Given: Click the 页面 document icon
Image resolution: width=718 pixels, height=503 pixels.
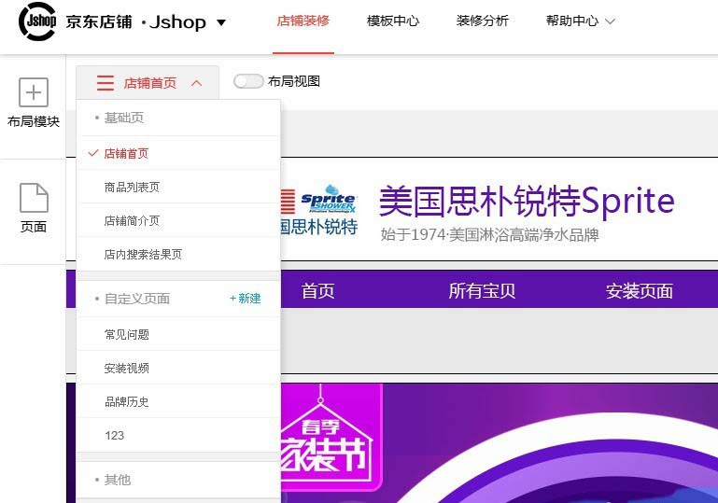Looking at the screenshot, I should (34, 198).
